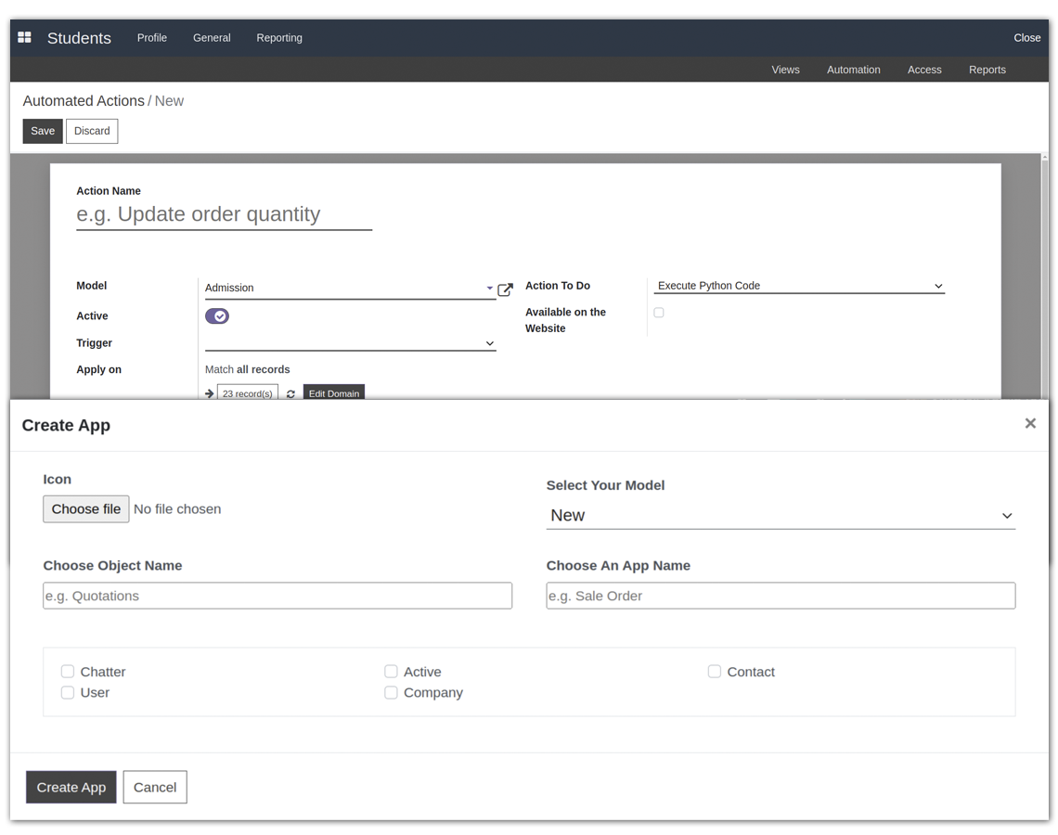The height and width of the screenshot is (835, 1058).
Task: Click the Create App button
Action: click(x=71, y=788)
